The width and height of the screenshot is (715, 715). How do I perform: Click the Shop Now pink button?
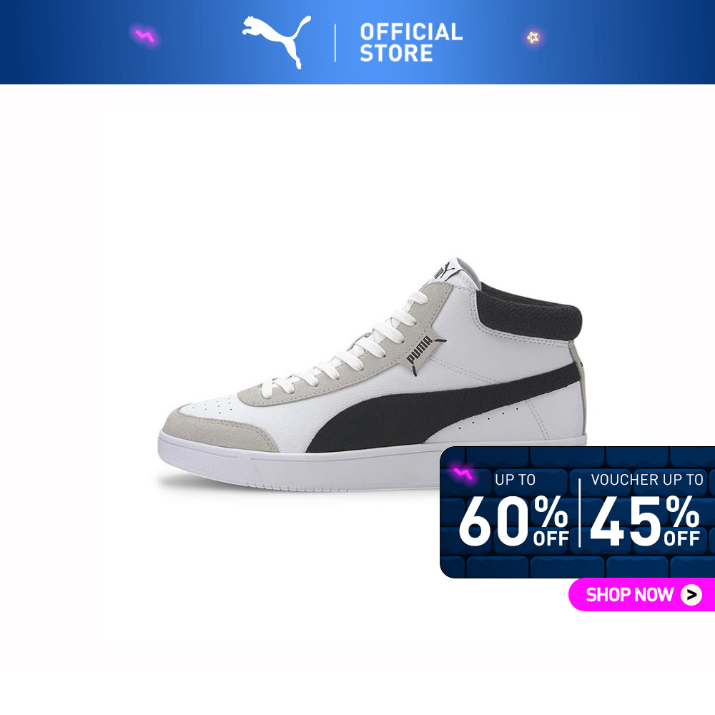641,595
